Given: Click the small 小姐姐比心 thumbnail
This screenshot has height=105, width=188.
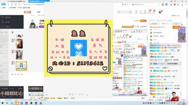Looking at the screenshot, I should tap(36, 89).
